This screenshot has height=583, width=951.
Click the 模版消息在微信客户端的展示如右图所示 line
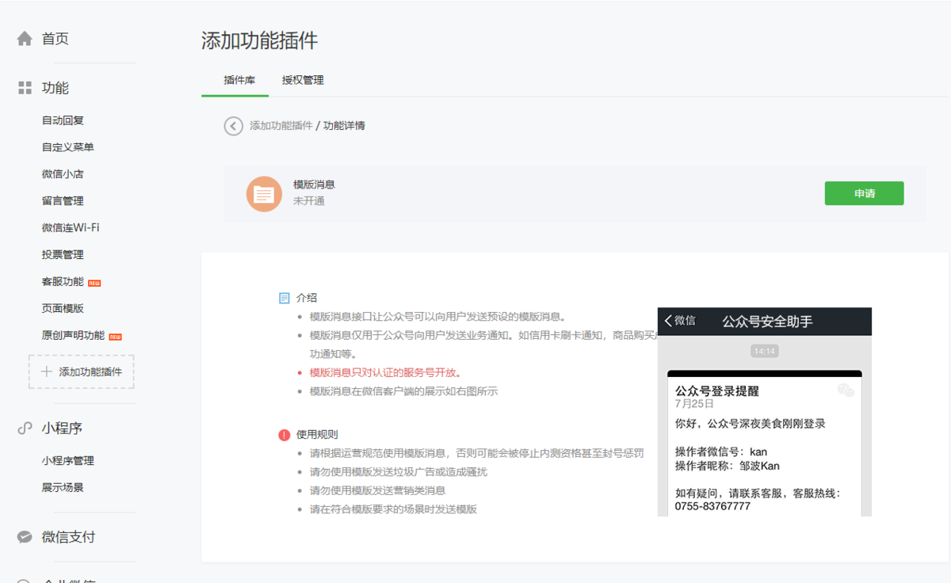point(403,391)
